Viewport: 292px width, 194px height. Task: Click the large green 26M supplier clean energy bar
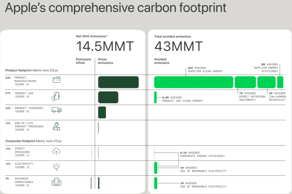[194, 82]
